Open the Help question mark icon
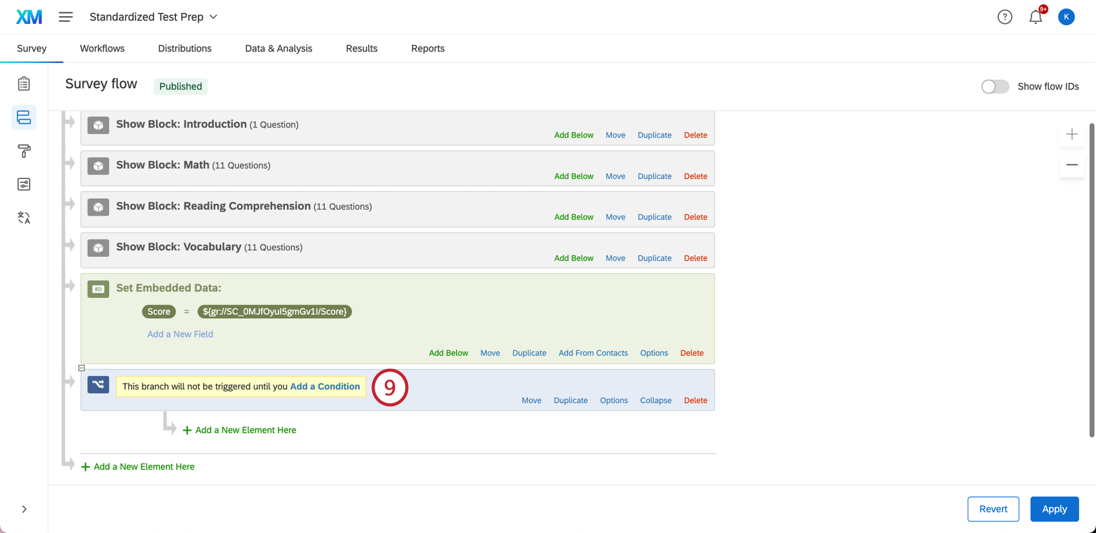This screenshot has height=533, width=1096. point(1004,17)
